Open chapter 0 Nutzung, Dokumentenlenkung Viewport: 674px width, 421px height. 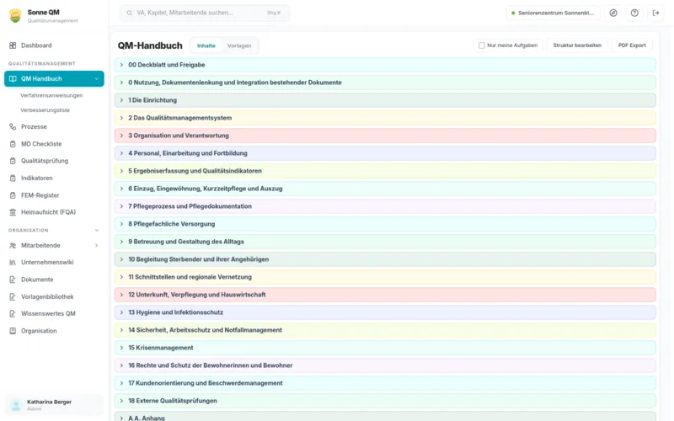(385, 83)
